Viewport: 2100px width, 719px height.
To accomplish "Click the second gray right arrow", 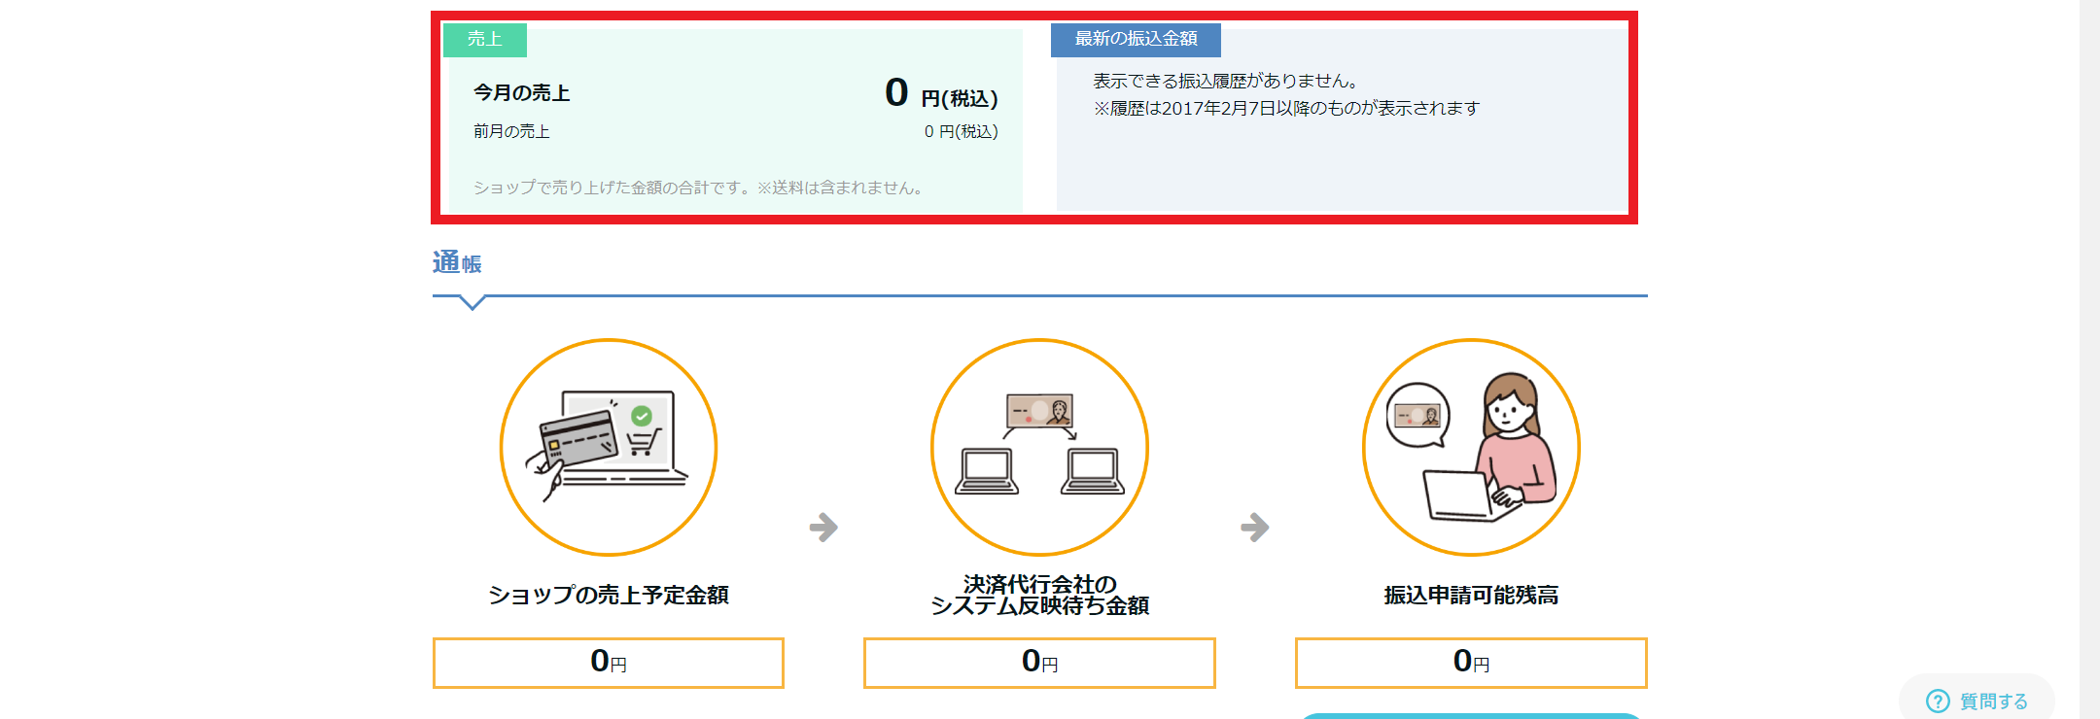I will pyautogui.click(x=1255, y=528).
